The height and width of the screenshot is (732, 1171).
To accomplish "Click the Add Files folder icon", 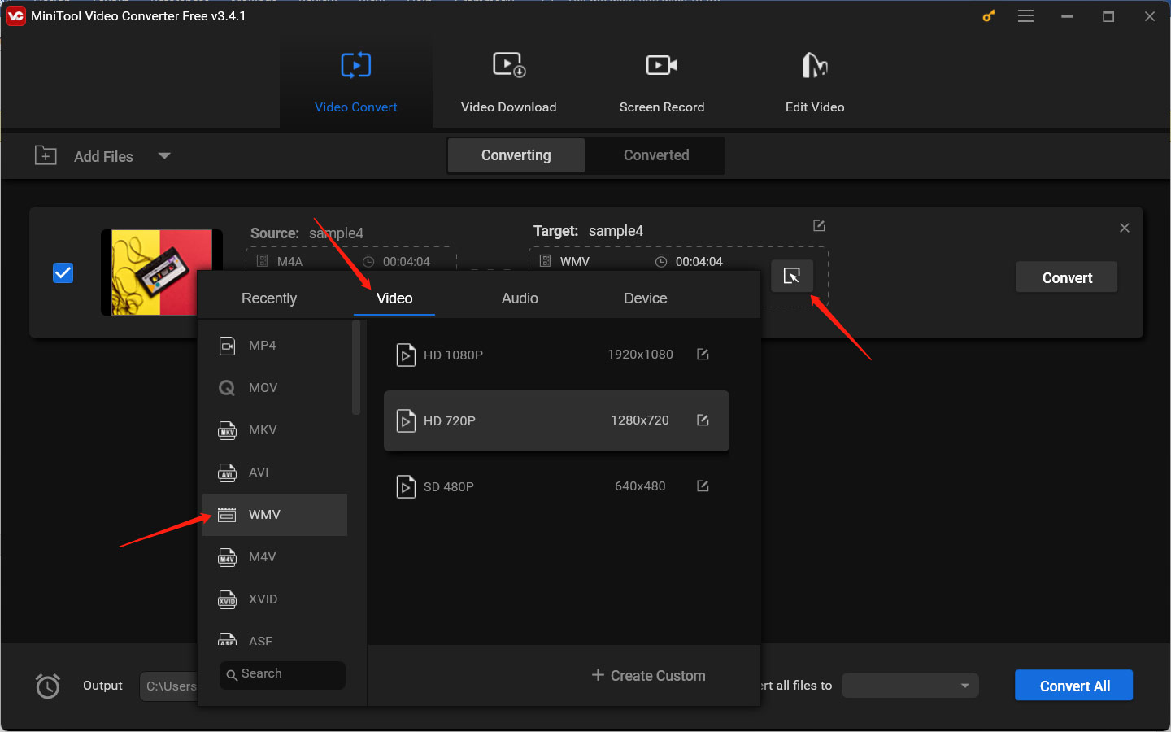I will (46, 155).
